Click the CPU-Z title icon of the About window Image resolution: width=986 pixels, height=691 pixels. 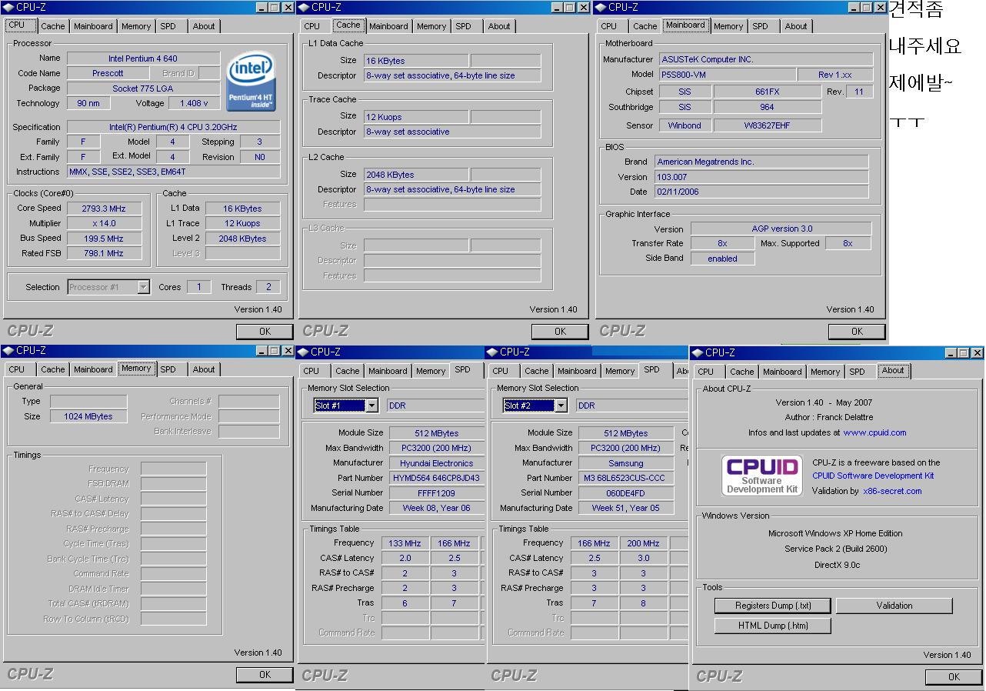point(698,352)
